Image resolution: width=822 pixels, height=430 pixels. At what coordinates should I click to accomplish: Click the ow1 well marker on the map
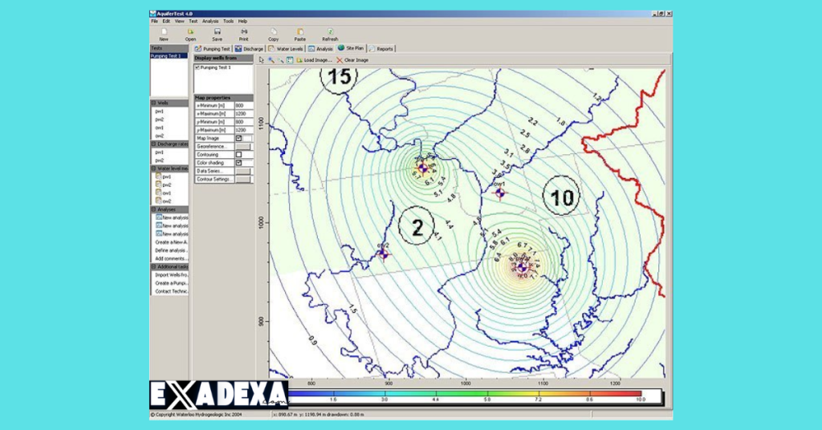point(500,193)
